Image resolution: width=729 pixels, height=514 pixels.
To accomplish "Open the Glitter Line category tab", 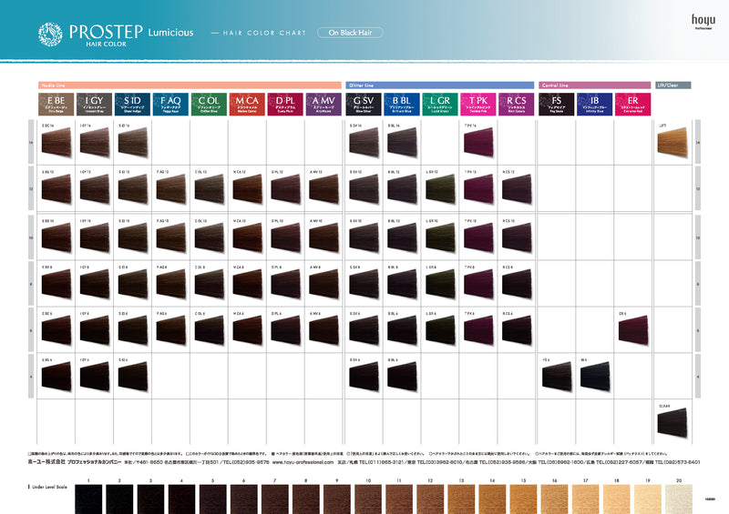I will click(x=440, y=85).
